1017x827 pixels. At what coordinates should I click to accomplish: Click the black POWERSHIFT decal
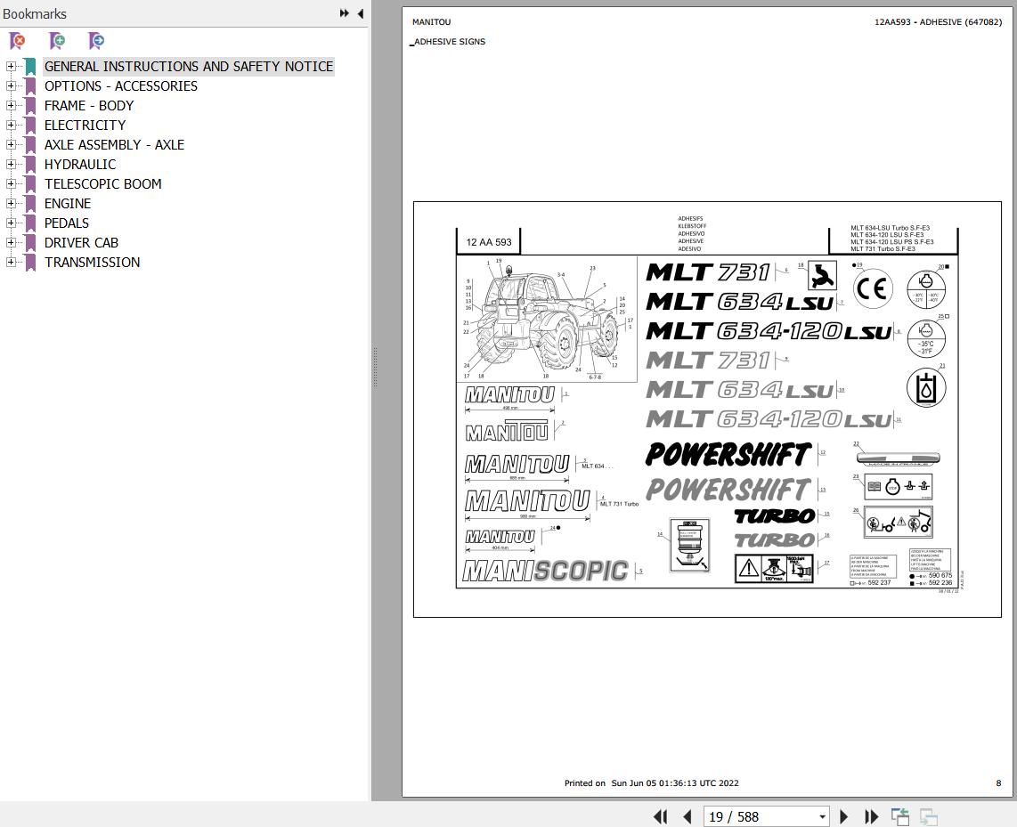[x=728, y=454]
